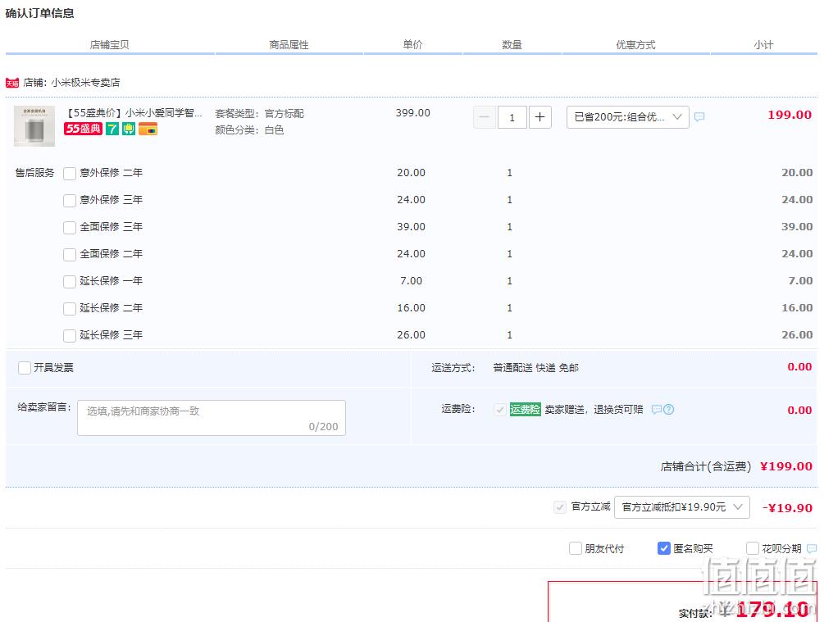
Task: Uncheck the 匿名购买 option
Action: (664, 548)
